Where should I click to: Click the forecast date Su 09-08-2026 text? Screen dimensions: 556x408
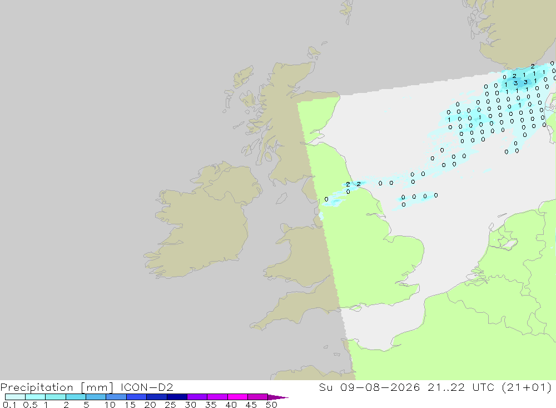370,387
